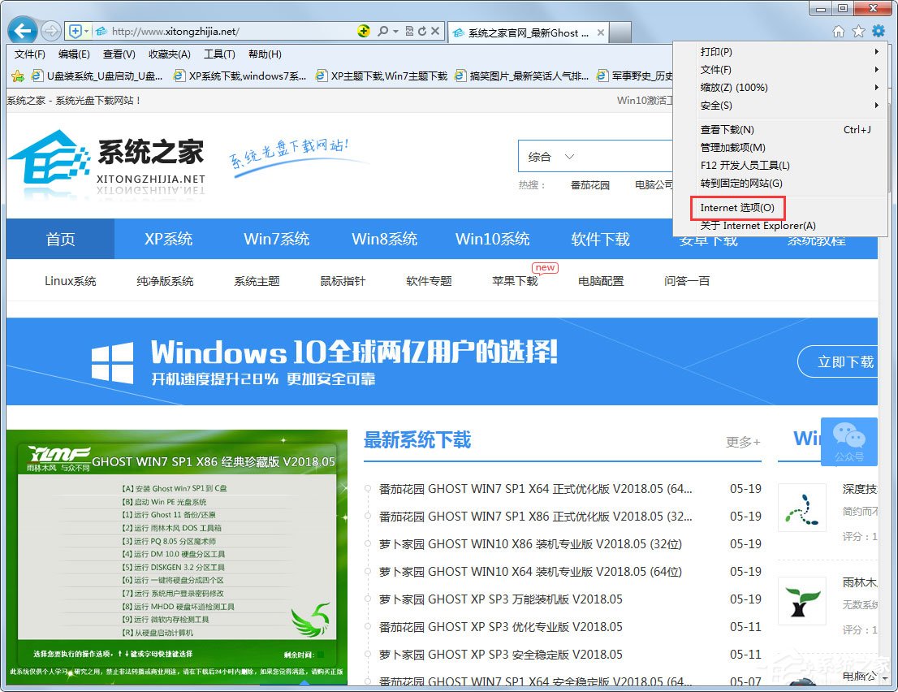Open the Tools gear icon
This screenshot has height=692, width=898.
[879, 31]
